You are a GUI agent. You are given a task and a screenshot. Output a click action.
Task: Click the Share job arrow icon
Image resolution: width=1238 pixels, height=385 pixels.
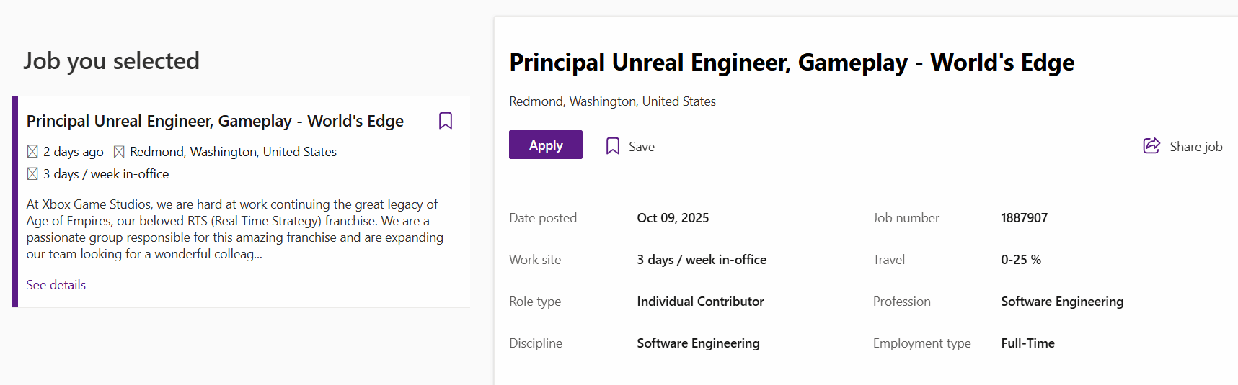[1151, 146]
